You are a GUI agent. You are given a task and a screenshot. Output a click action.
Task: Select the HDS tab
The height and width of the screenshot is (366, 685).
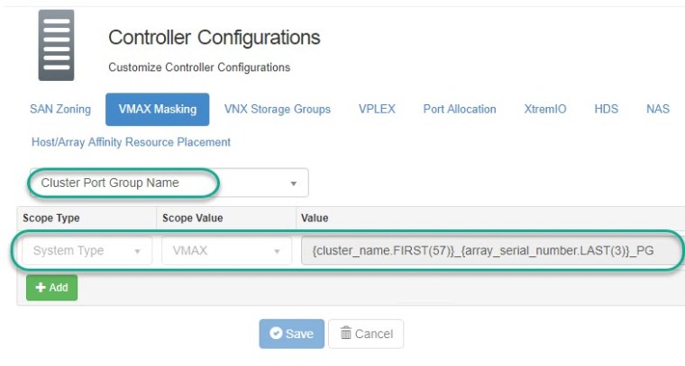[x=606, y=110]
